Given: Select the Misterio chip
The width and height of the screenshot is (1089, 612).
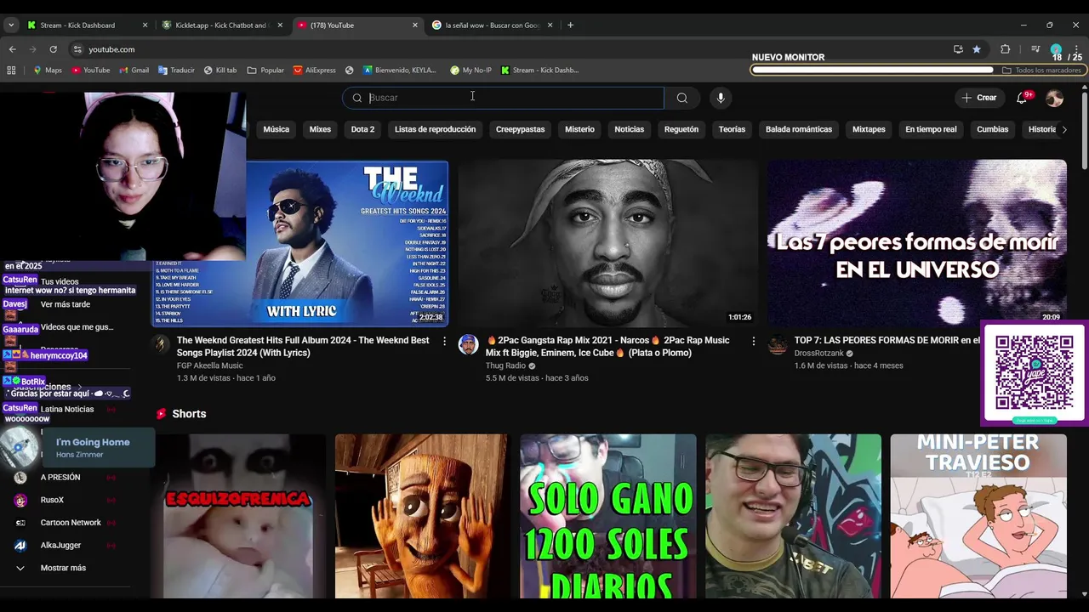Looking at the screenshot, I should (579, 129).
